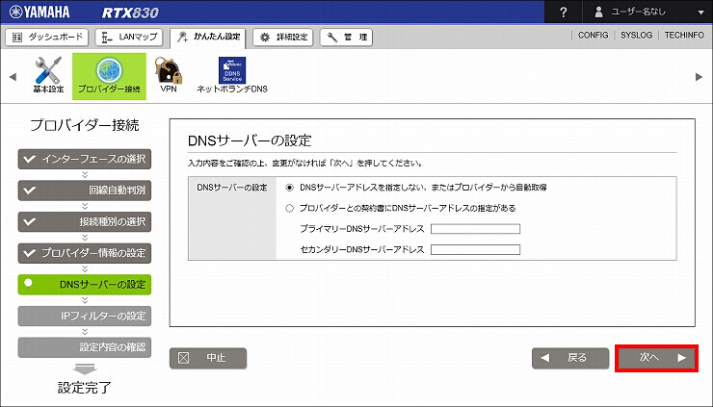The image size is (713, 407).
Task: Select contract-specified DNS address radio button
Action: click(290, 209)
